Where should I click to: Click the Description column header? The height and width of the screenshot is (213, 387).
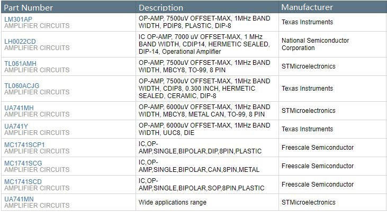[161, 7]
